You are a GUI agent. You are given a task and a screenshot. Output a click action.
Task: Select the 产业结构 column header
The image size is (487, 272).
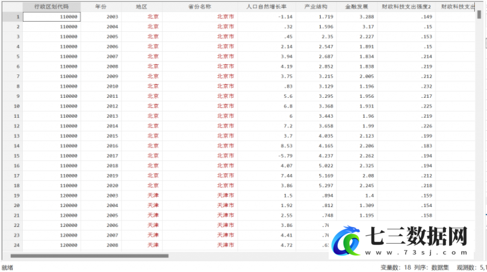tap(316, 7)
